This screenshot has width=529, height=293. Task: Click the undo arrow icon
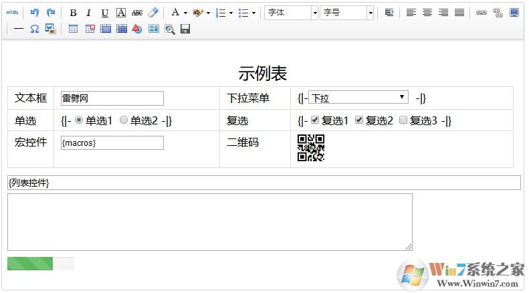coord(35,13)
